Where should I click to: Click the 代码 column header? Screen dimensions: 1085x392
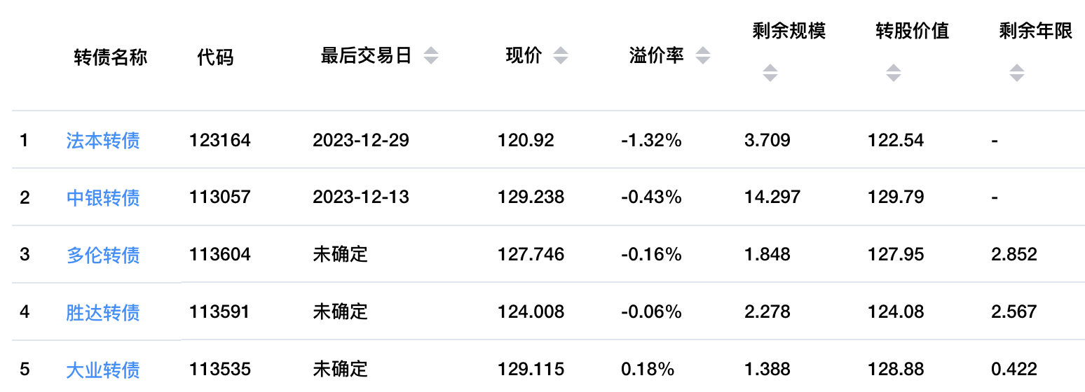pyautogui.click(x=215, y=57)
